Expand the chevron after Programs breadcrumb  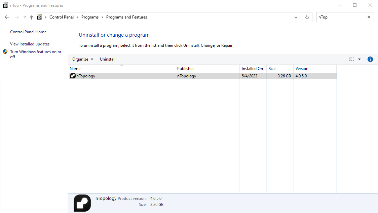[102, 17]
